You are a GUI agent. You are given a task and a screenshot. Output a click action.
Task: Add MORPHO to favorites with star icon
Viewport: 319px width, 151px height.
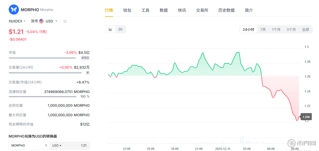(x=65, y=21)
